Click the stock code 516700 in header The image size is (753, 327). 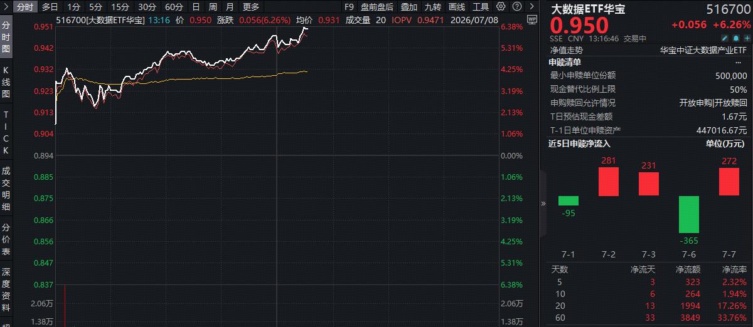(728, 9)
